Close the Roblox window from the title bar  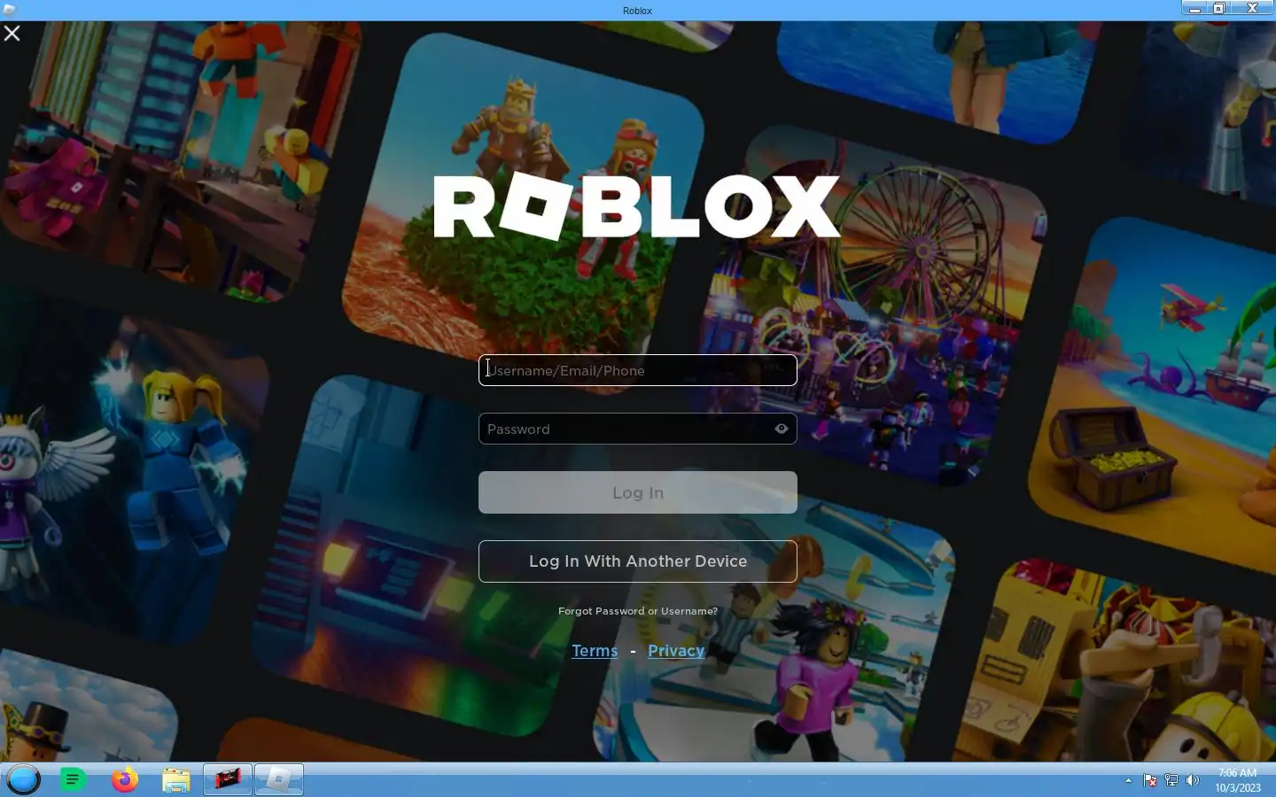pyautogui.click(x=1253, y=8)
